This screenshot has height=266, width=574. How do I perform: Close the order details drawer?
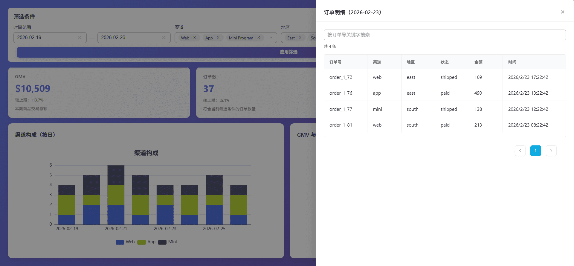coord(562,12)
